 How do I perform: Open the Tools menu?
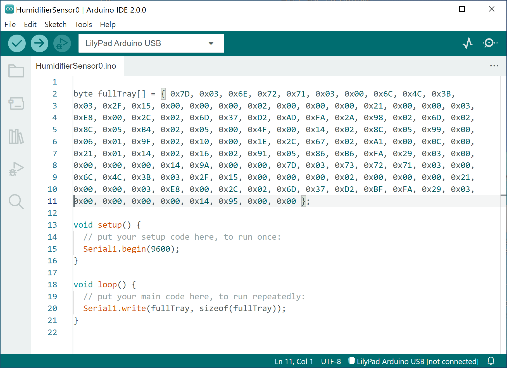pyautogui.click(x=83, y=25)
